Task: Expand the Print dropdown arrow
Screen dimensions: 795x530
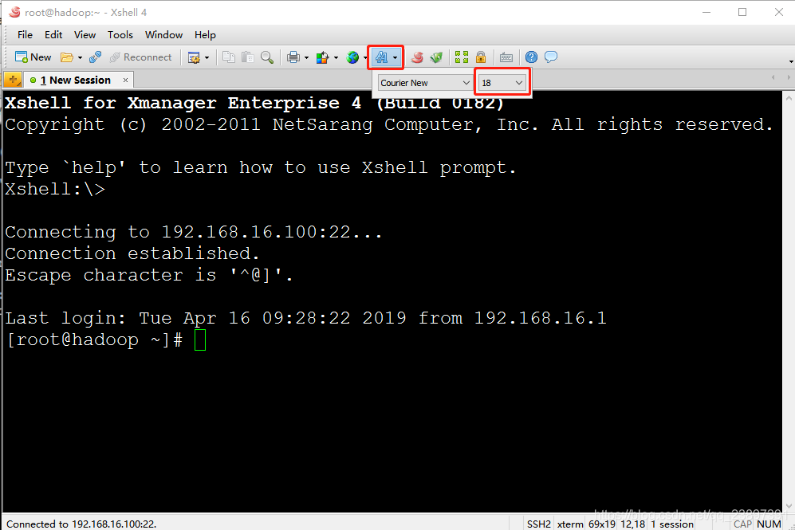Action: (x=306, y=57)
